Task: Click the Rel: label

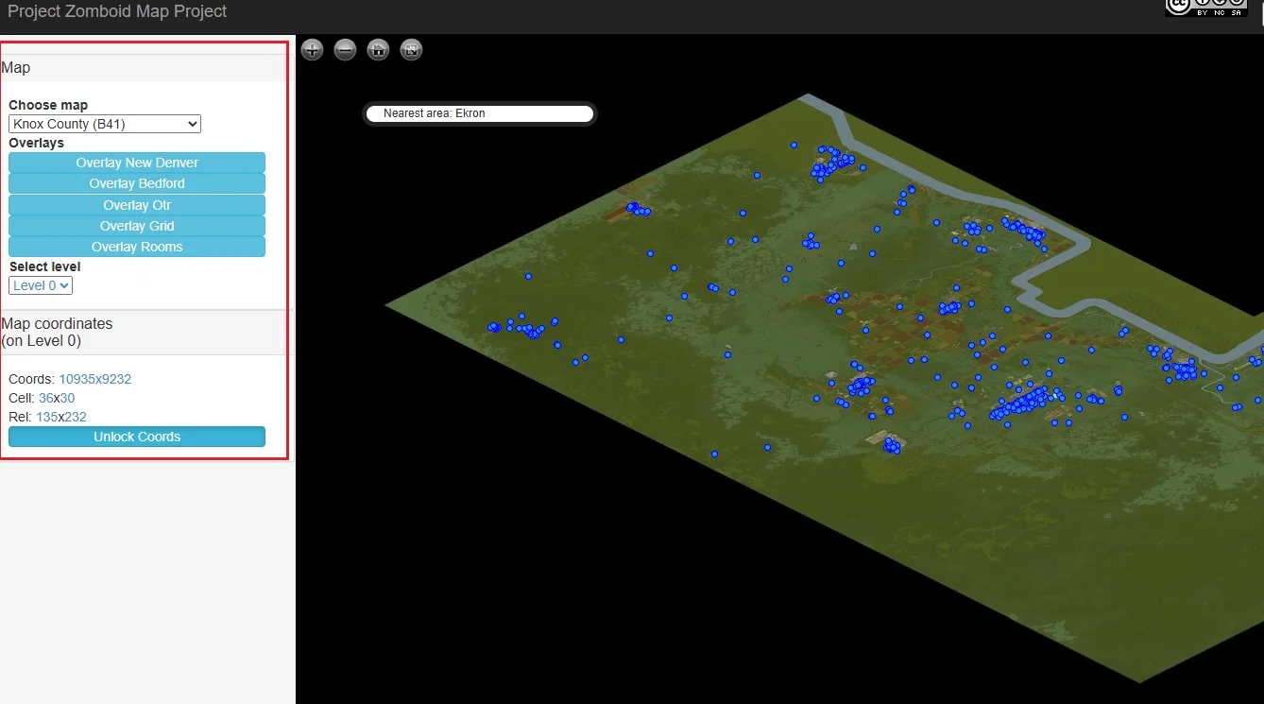Action: pyautogui.click(x=21, y=417)
